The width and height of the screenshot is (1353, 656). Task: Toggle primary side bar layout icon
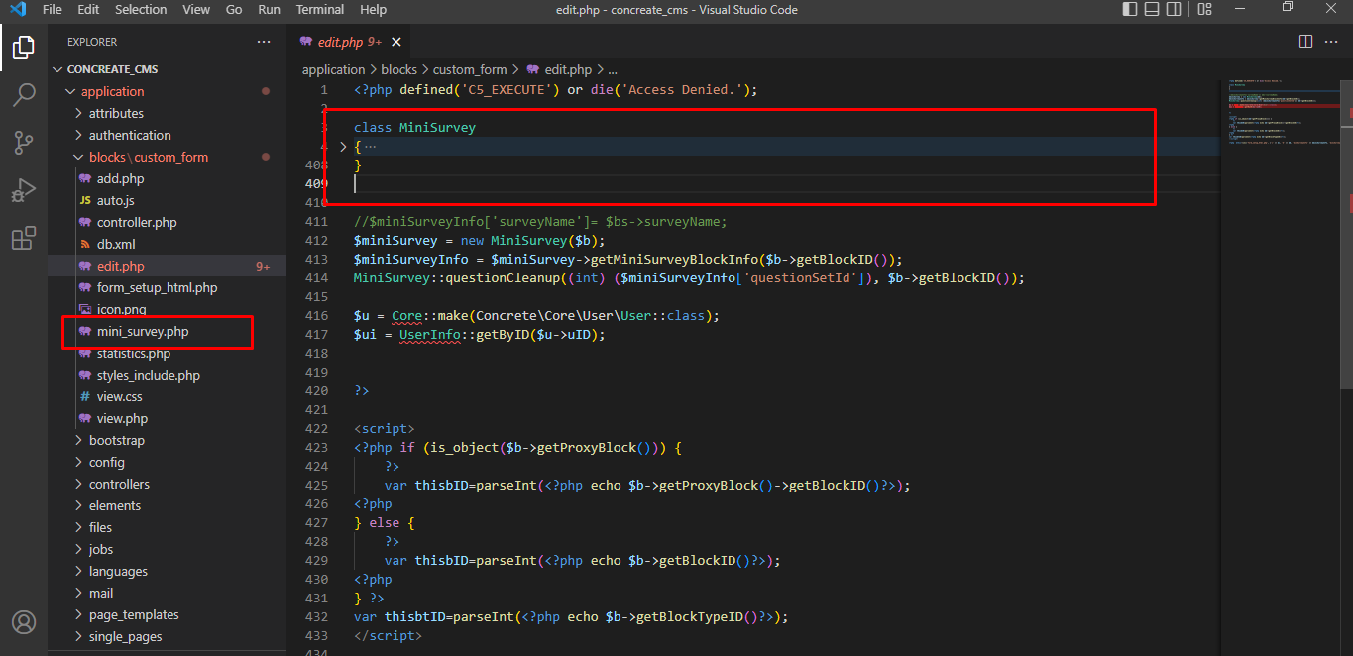click(1130, 9)
